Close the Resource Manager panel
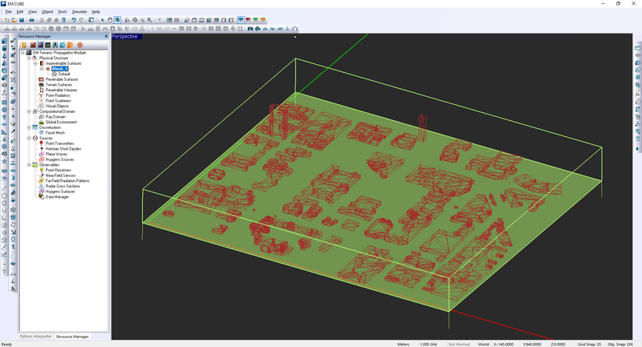 [106, 36]
